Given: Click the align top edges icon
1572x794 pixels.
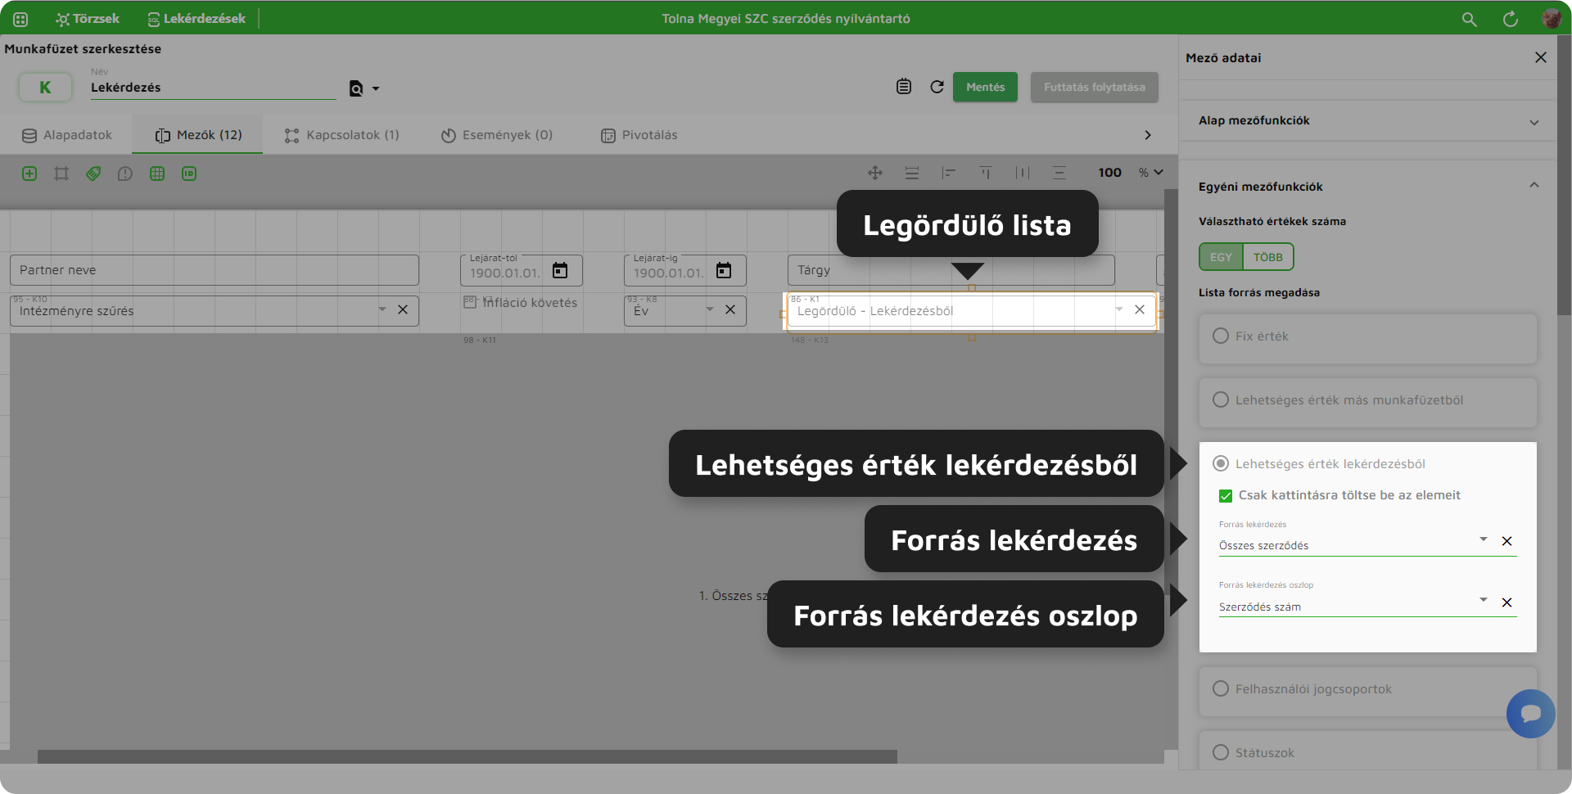Looking at the screenshot, I should point(986,173).
